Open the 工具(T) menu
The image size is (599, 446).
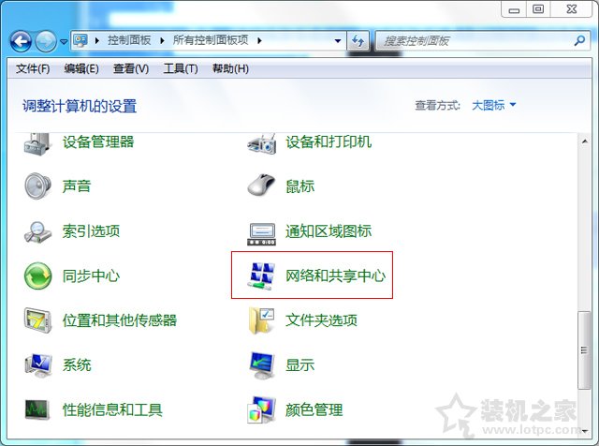180,68
